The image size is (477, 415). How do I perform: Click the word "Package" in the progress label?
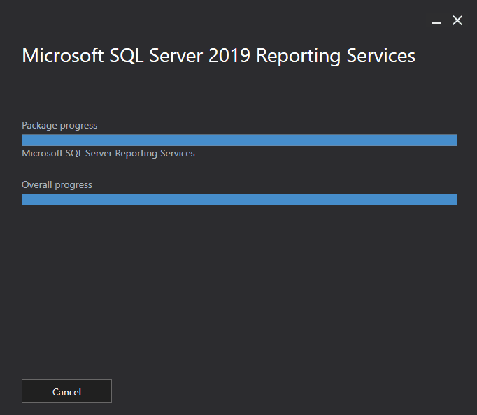coord(39,126)
